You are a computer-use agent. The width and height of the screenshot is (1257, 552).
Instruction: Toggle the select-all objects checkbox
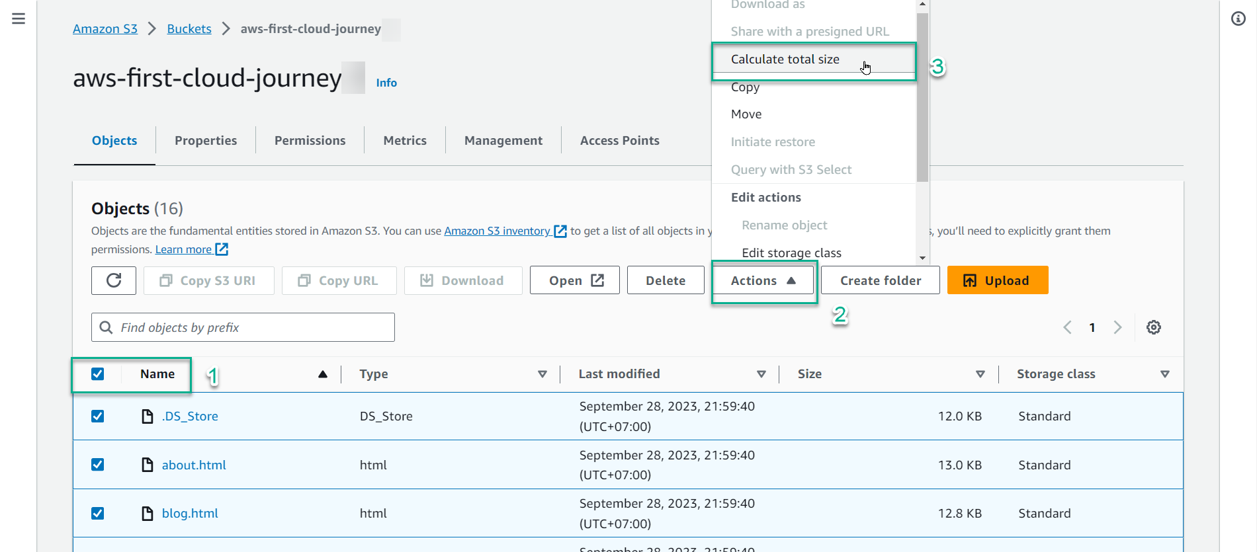[x=98, y=374]
